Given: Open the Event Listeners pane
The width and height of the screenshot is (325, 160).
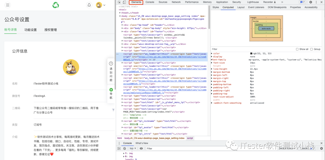Looking at the screenshot, I should [256, 7].
